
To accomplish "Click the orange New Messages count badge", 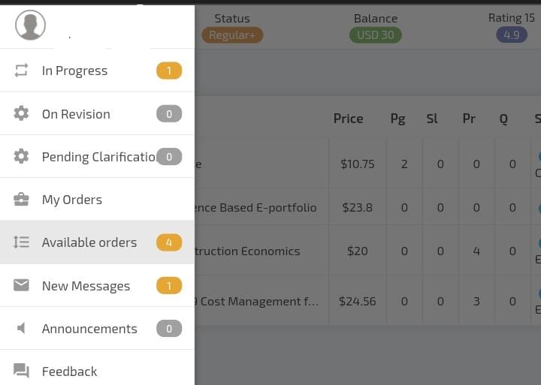I will tap(169, 286).
